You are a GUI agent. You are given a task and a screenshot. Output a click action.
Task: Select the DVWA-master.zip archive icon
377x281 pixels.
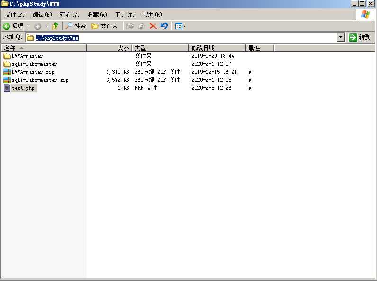click(x=7, y=72)
